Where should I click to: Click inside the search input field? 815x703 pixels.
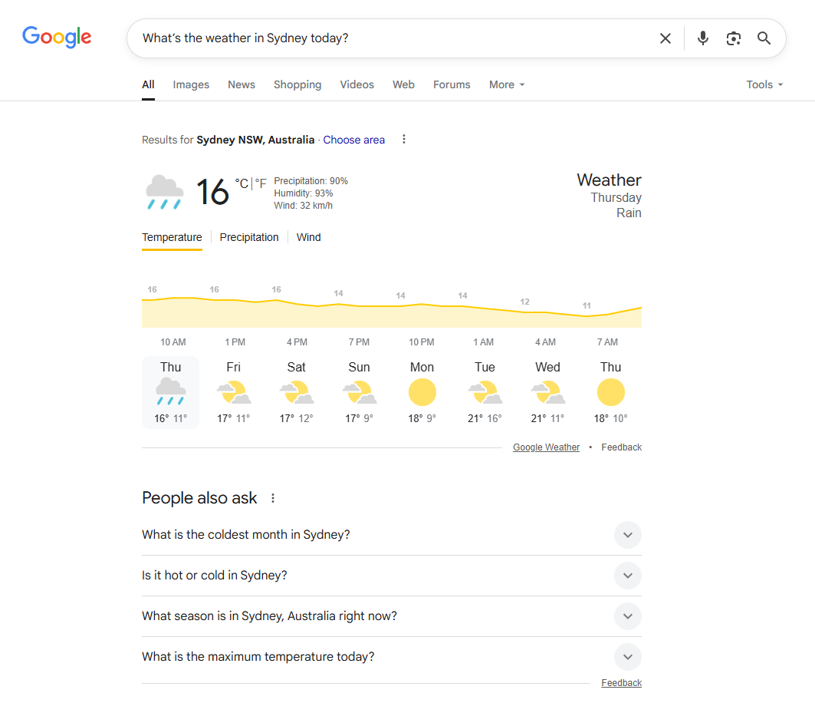point(345,38)
